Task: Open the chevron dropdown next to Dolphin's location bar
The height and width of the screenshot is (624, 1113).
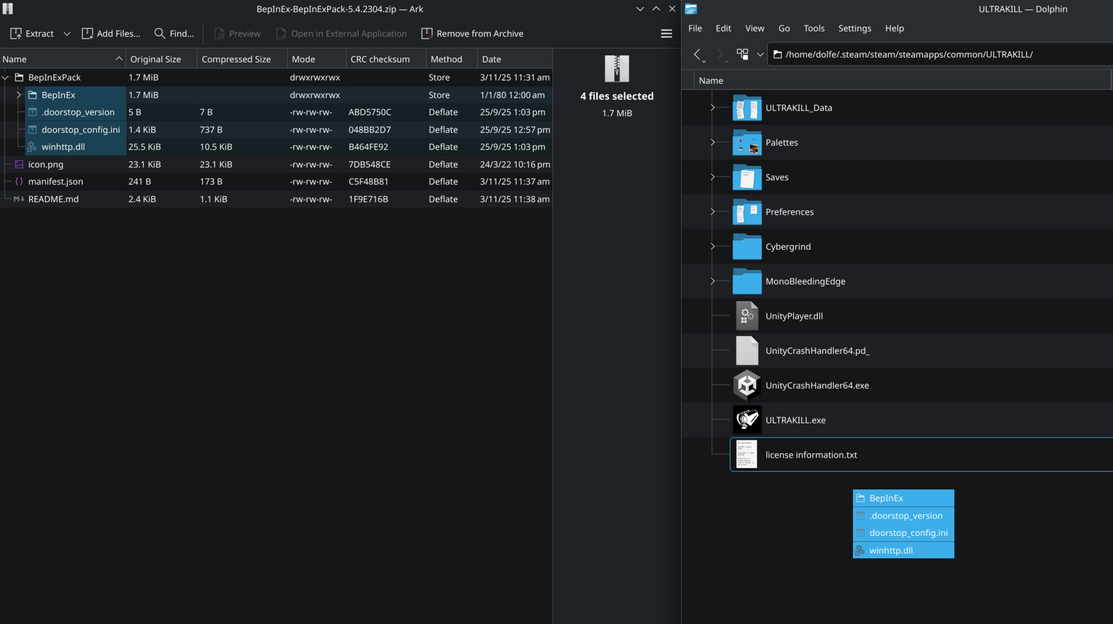Action: click(x=760, y=54)
